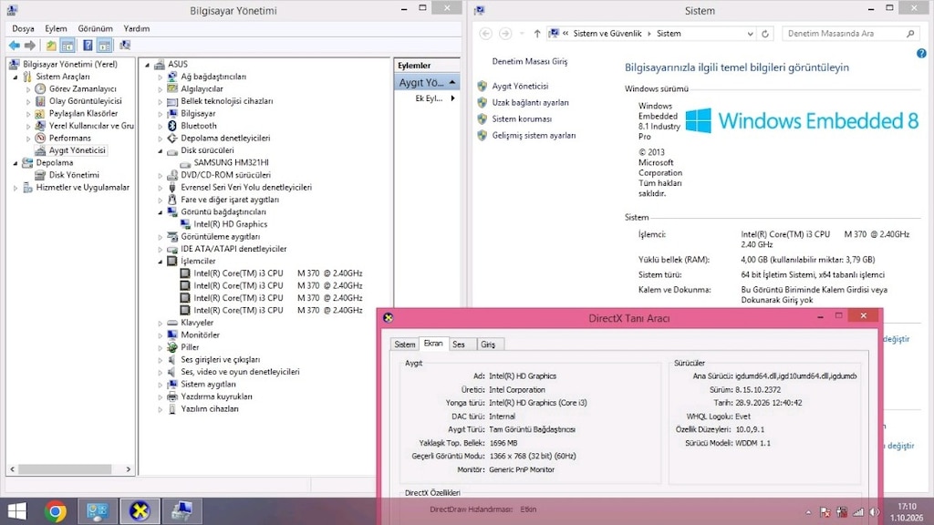Viewport: 934px width, 525px height.
Task: Collapse Görüntü bağdaştırıcıları category
Action: tap(161, 212)
